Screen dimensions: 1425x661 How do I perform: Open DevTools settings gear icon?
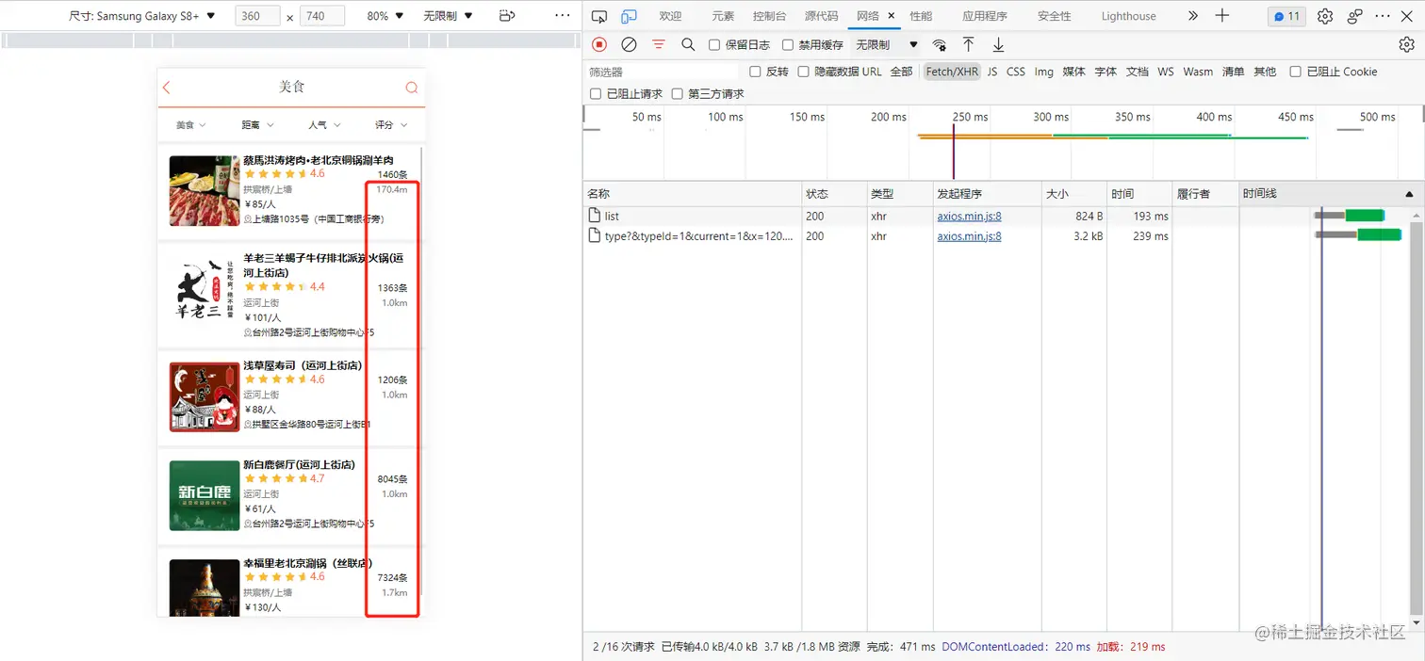(x=1325, y=16)
